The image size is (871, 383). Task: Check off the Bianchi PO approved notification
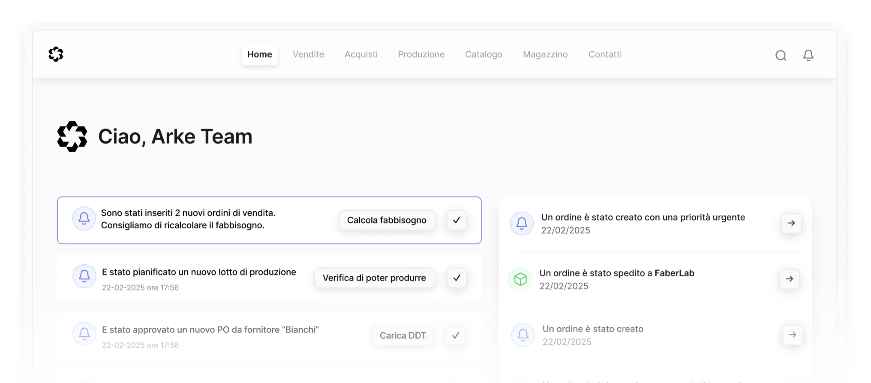[x=455, y=335]
